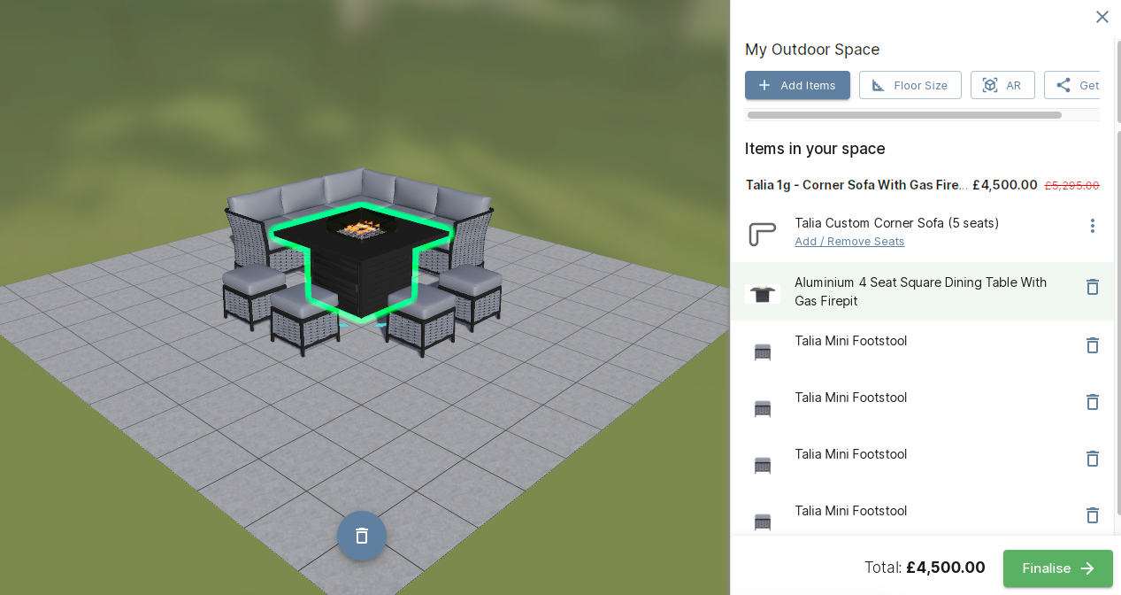Click the Aluminium 4 Seat Square Dining Table text
The width and height of the screenshot is (1121, 595).
920,291
